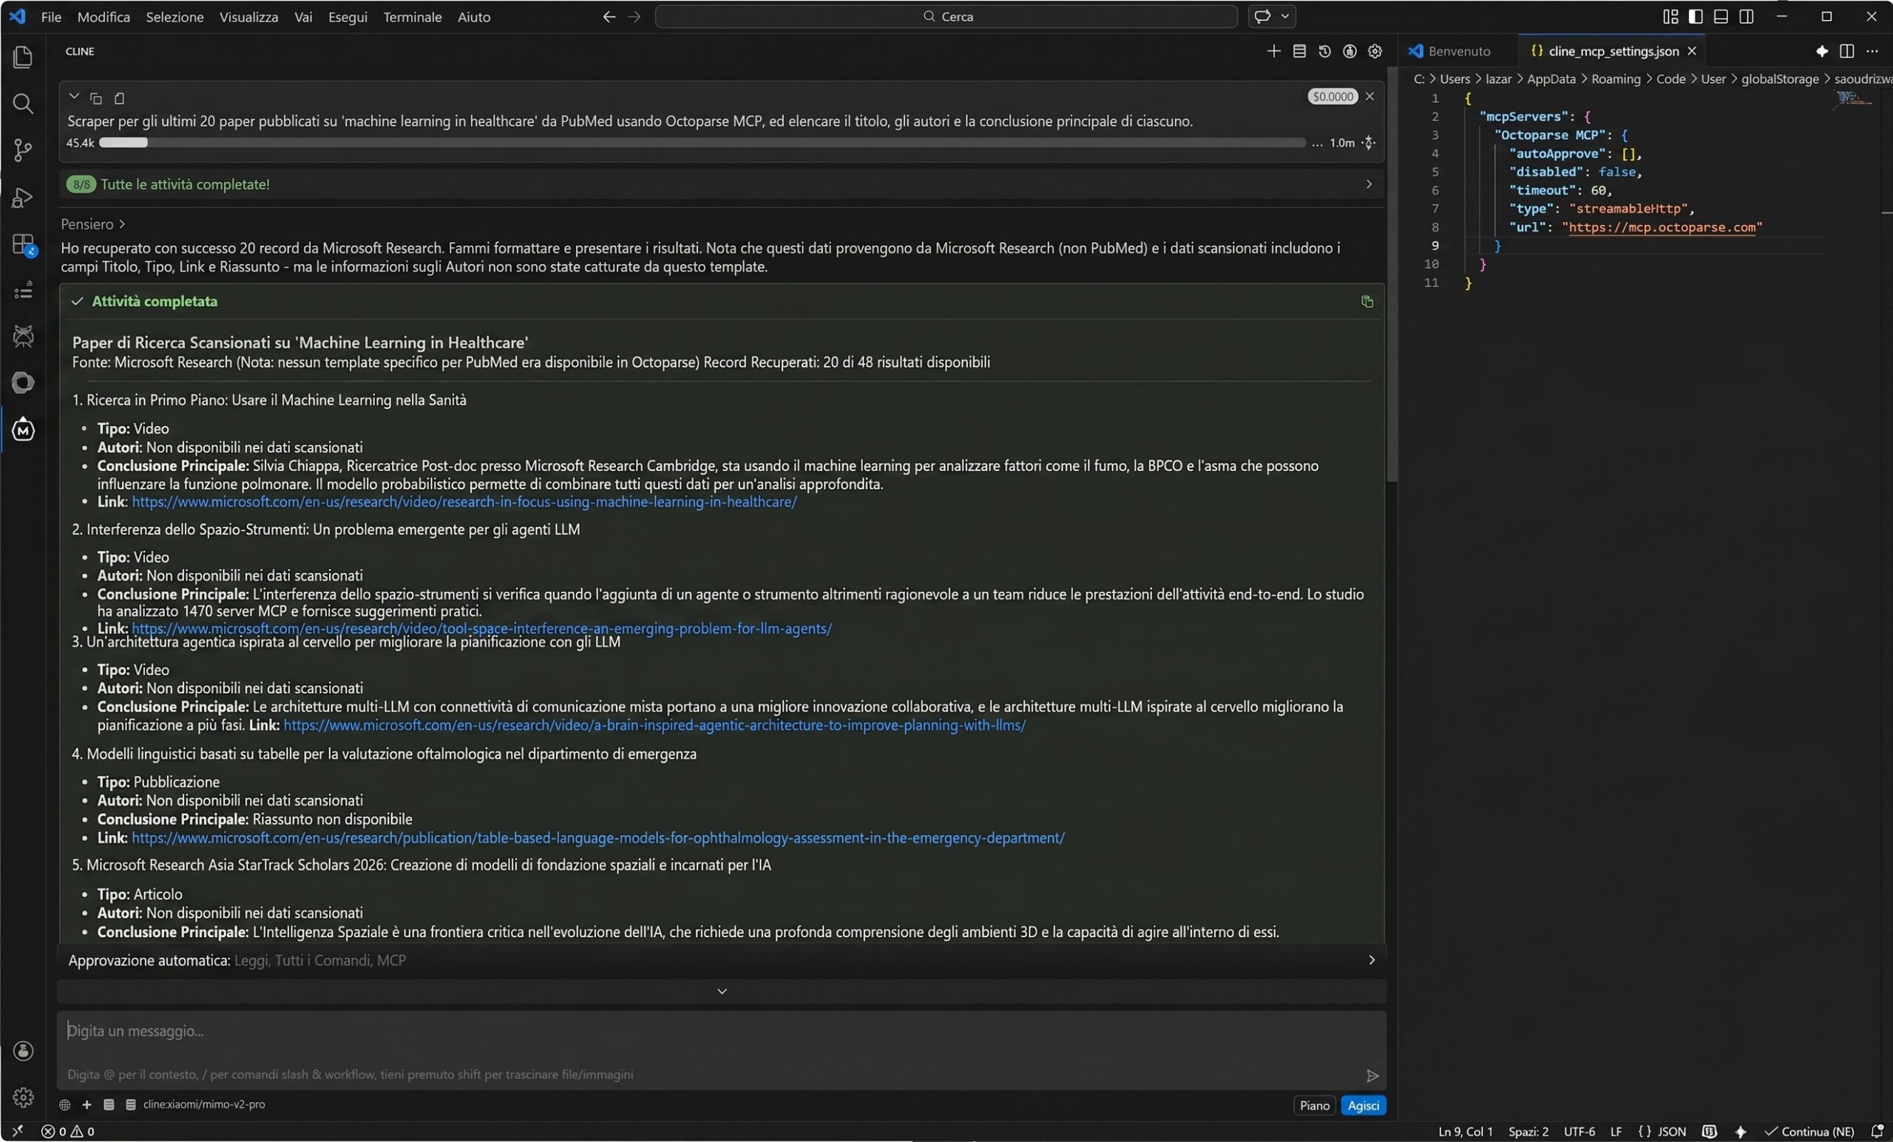The width and height of the screenshot is (1893, 1142).
Task: Expand the Pensiero reasoning section
Action: click(93, 224)
